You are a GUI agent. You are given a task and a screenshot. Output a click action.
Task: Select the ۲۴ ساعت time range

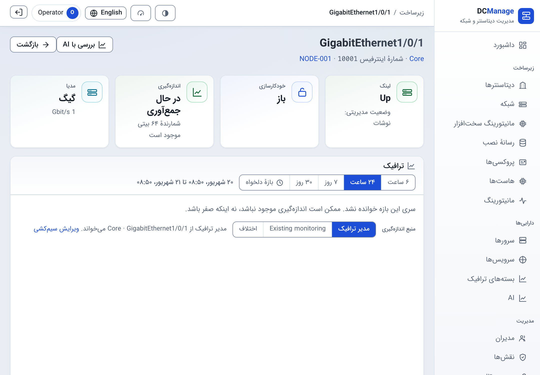(362, 182)
